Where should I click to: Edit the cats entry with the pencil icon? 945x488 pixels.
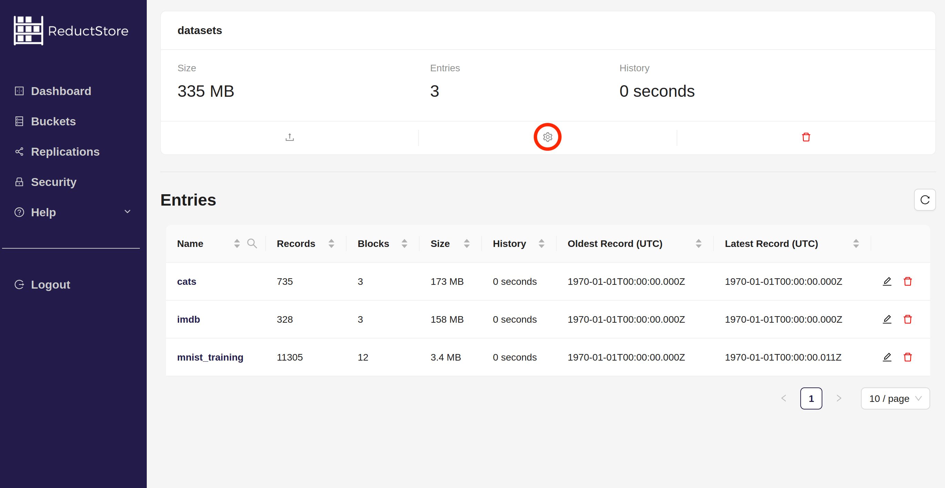coord(887,281)
